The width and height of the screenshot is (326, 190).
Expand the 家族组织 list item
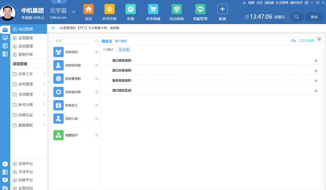[97, 52]
